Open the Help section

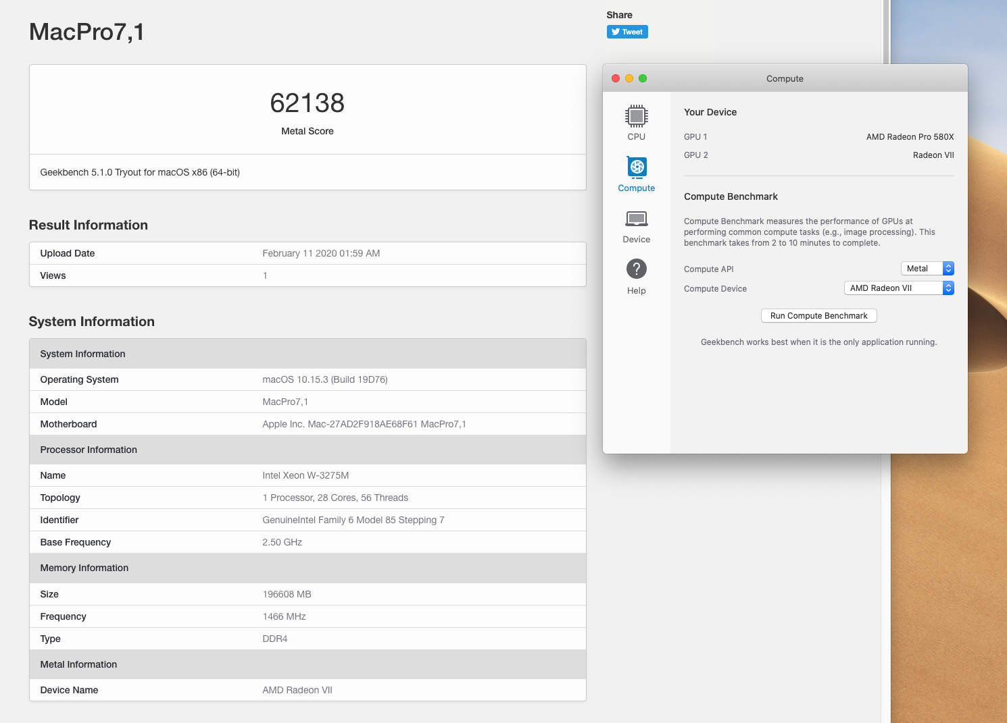point(637,277)
